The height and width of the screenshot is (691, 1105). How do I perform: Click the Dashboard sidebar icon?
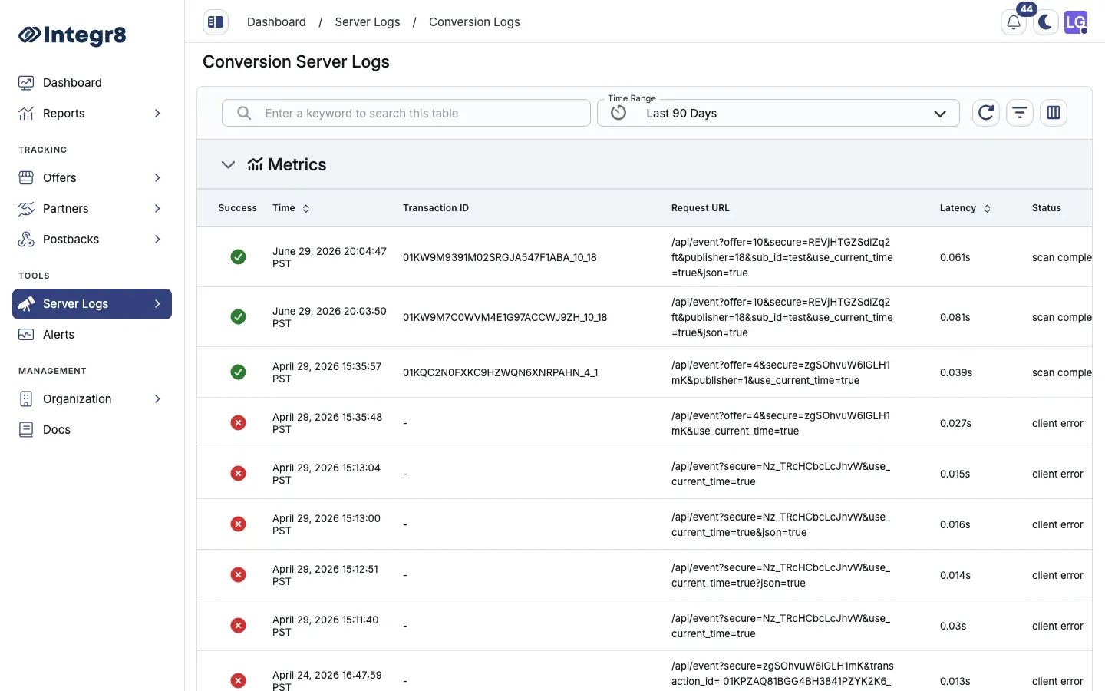(x=26, y=82)
